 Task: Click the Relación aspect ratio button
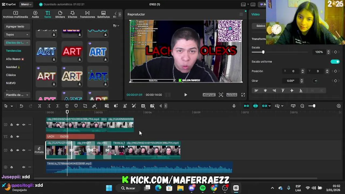click(232, 95)
